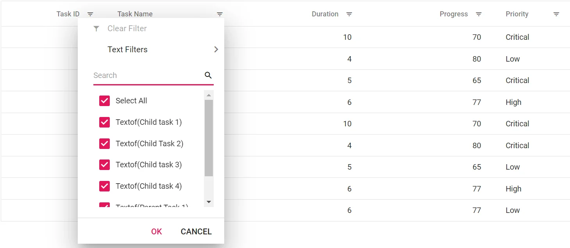Open the Priority column filter menu

[x=556, y=14]
